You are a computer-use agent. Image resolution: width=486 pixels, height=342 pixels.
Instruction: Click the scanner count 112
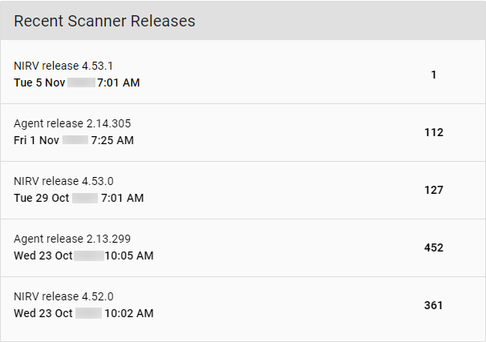click(x=434, y=132)
